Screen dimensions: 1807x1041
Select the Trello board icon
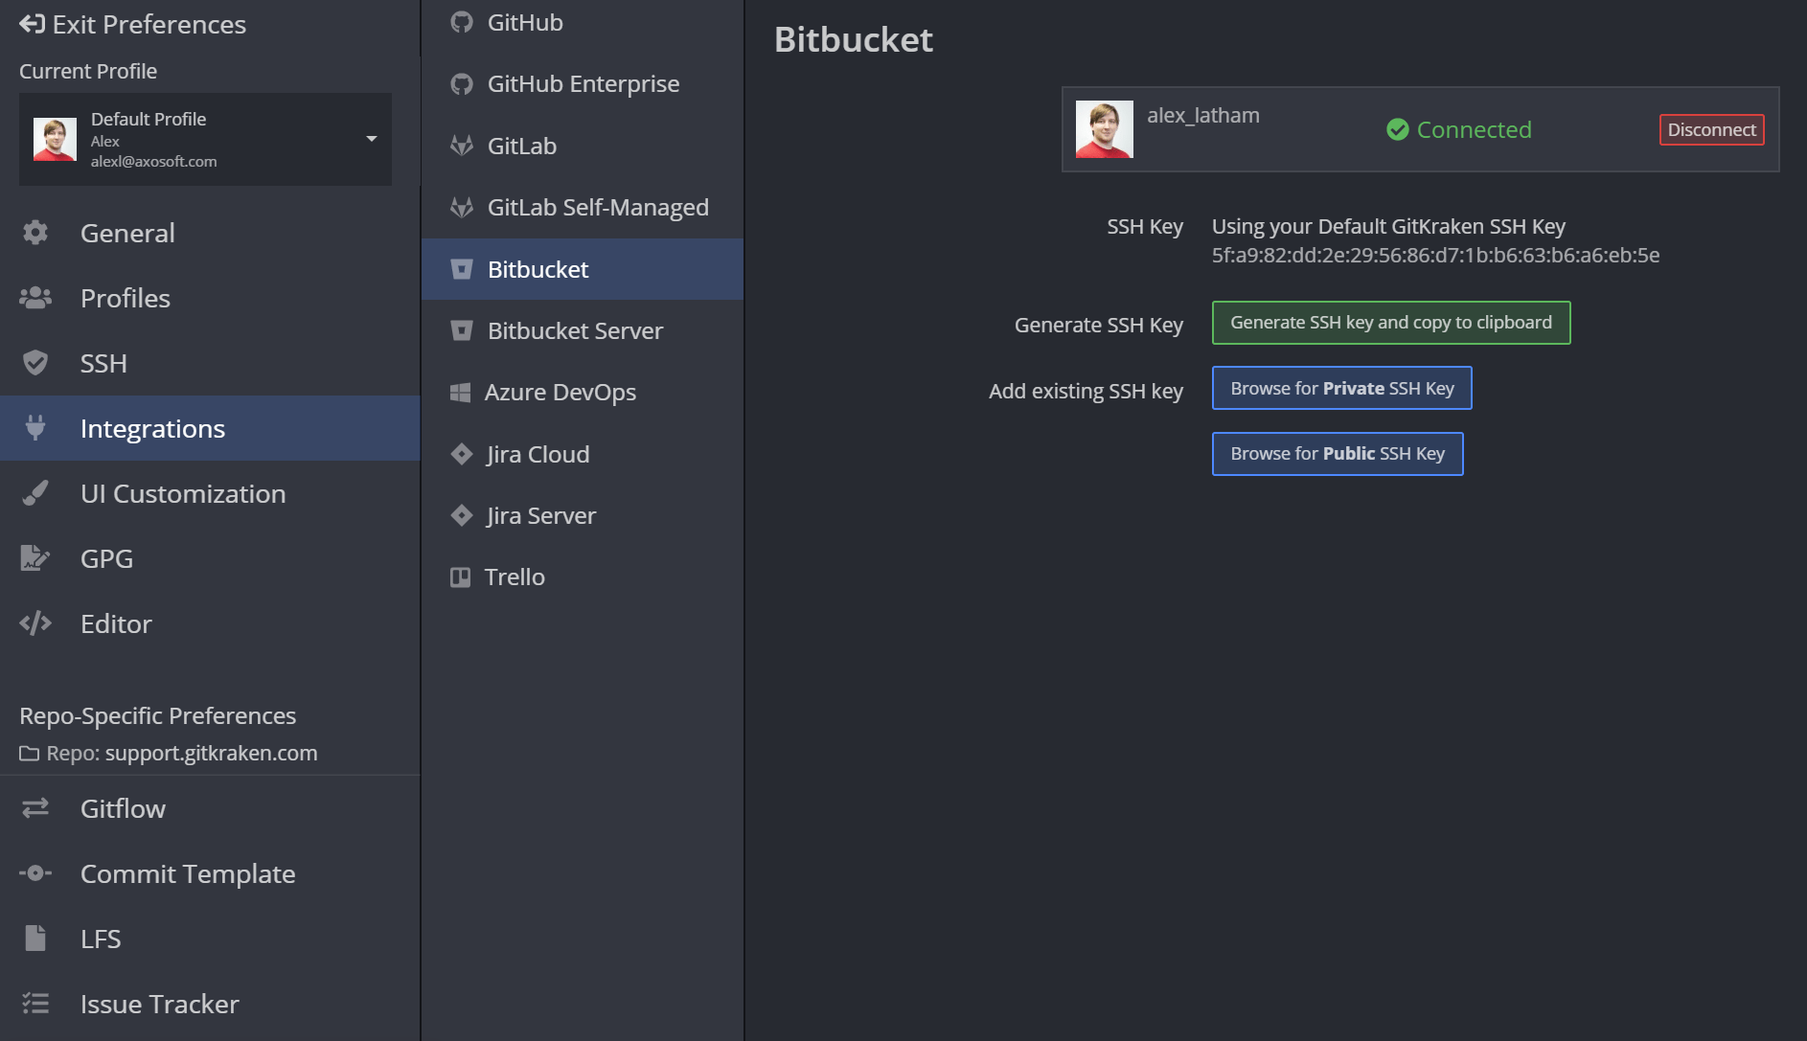pos(460,577)
